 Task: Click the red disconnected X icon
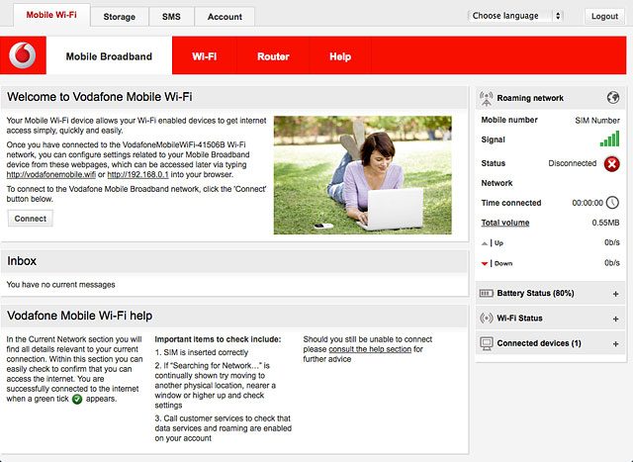coord(611,164)
